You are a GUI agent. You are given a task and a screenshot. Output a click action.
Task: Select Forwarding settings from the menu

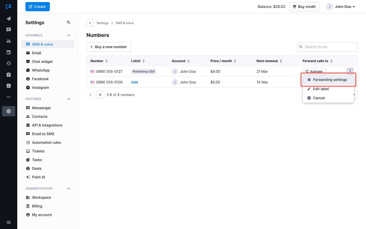pos(330,80)
